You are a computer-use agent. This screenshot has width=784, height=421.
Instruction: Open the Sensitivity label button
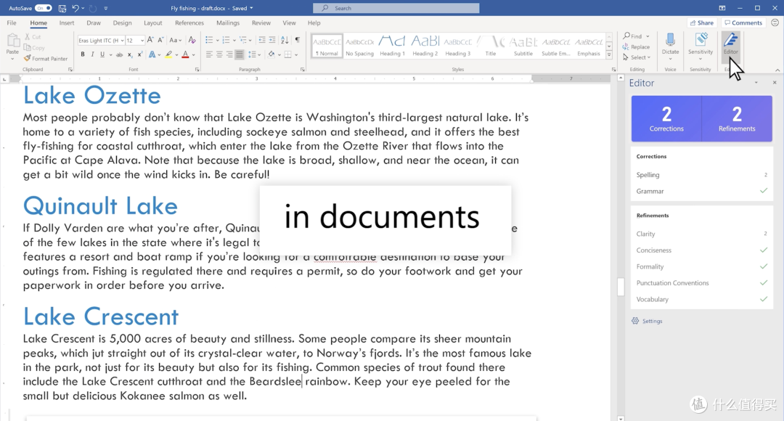point(700,46)
